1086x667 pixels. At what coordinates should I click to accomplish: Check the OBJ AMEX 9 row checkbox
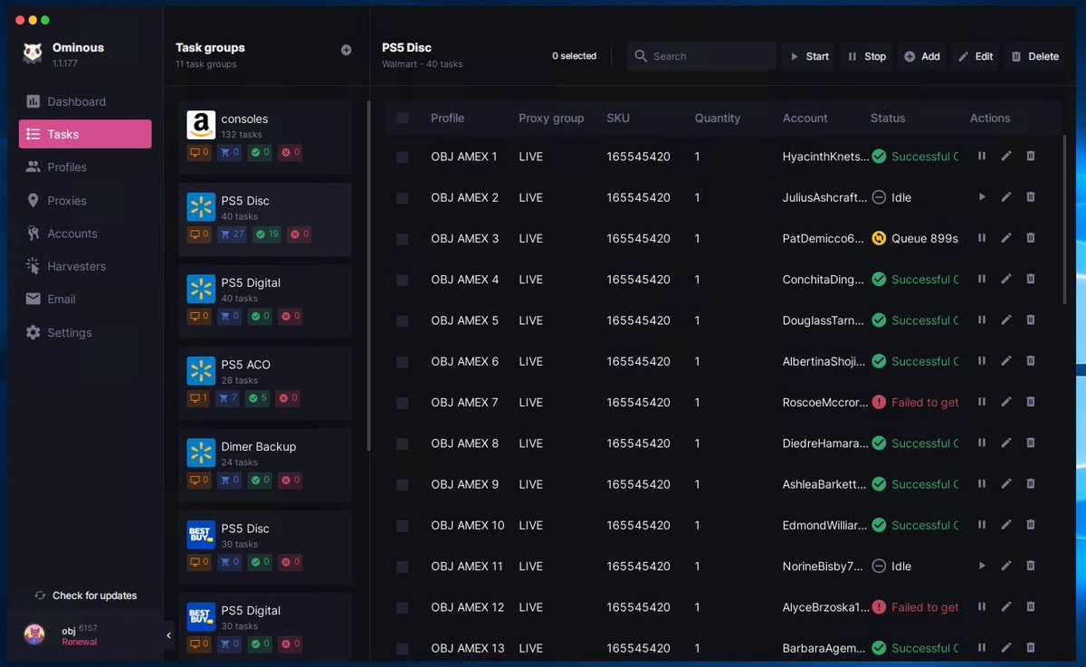pyautogui.click(x=403, y=484)
